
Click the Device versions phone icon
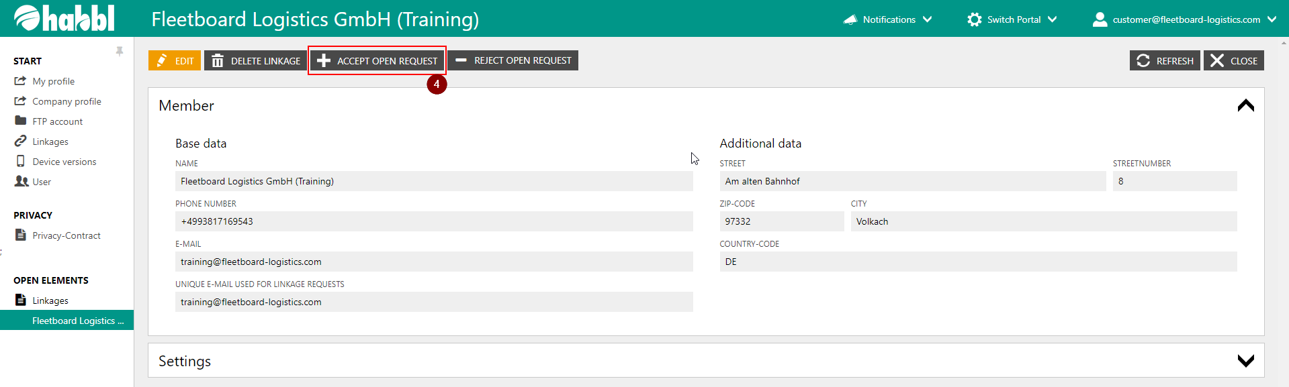(x=21, y=161)
